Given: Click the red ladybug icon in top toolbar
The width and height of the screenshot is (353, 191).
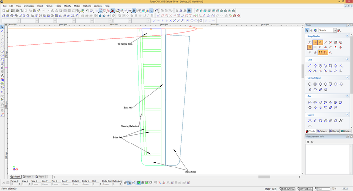Looking at the screenshot, I should point(113,11).
